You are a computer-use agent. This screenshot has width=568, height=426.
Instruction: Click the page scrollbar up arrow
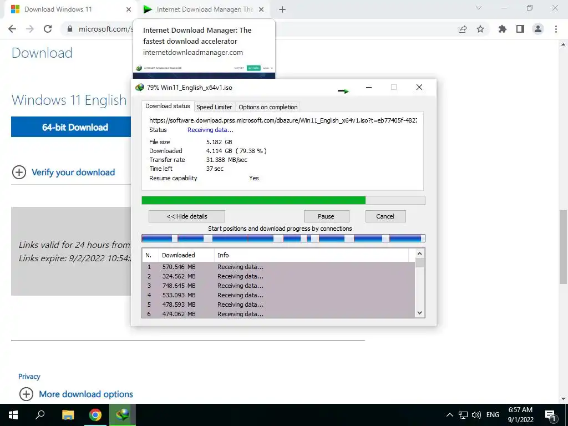point(564,44)
